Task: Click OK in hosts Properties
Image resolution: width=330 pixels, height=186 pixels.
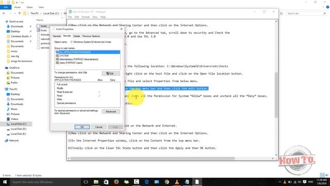Action: click(82, 127)
